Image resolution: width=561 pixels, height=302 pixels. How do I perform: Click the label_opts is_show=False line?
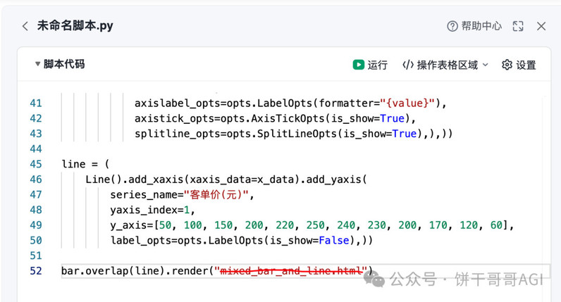pyautogui.click(x=242, y=241)
